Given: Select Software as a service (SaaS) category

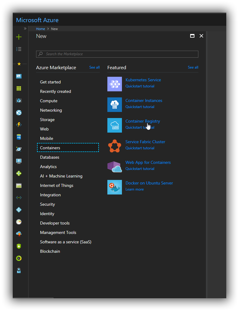Looking at the screenshot, I should [66, 242].
